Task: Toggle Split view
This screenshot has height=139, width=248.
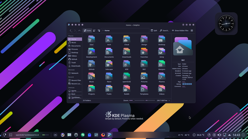Action: coord(154,30)
